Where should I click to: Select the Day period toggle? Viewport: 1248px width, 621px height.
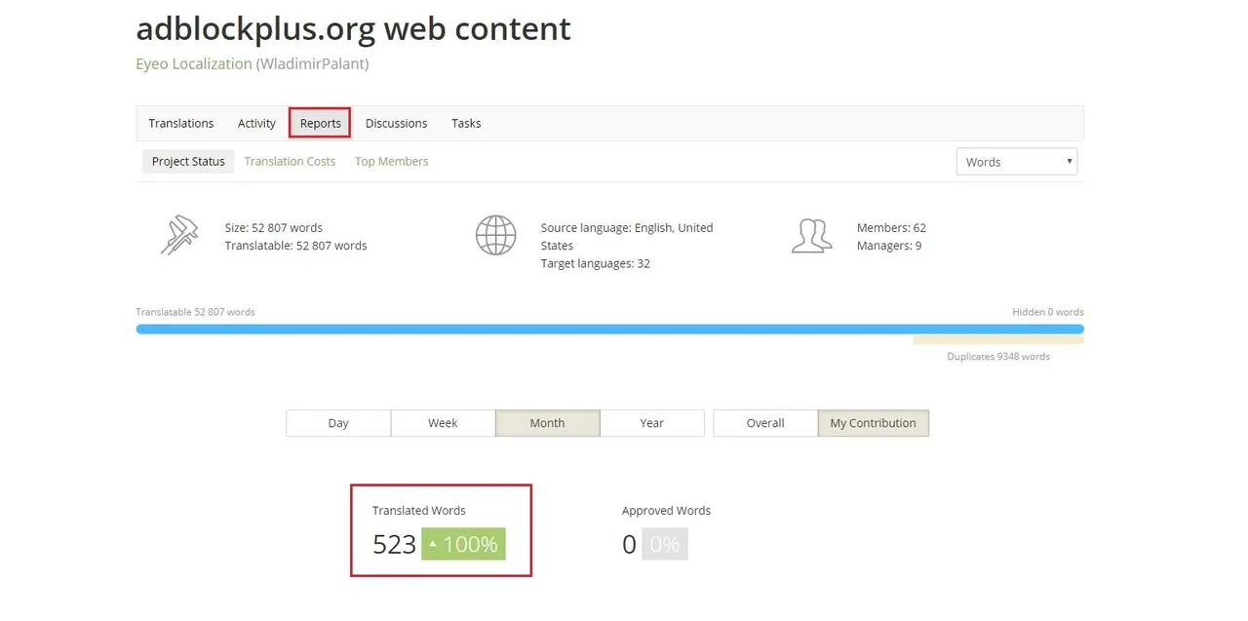point(338,423)
